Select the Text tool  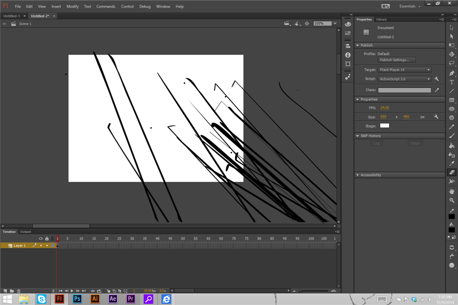[452, 82]
